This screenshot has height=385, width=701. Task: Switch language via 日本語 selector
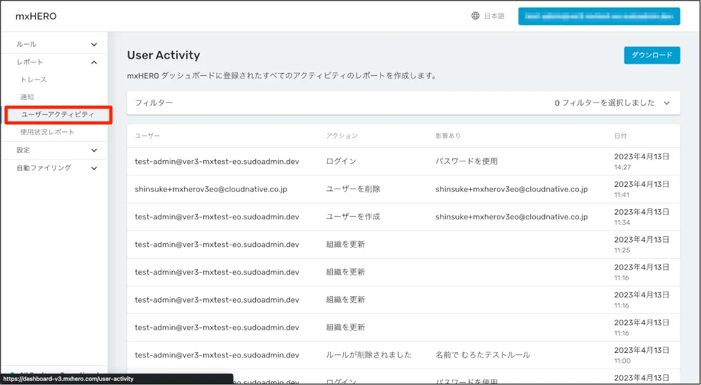[x=494, y=16]
